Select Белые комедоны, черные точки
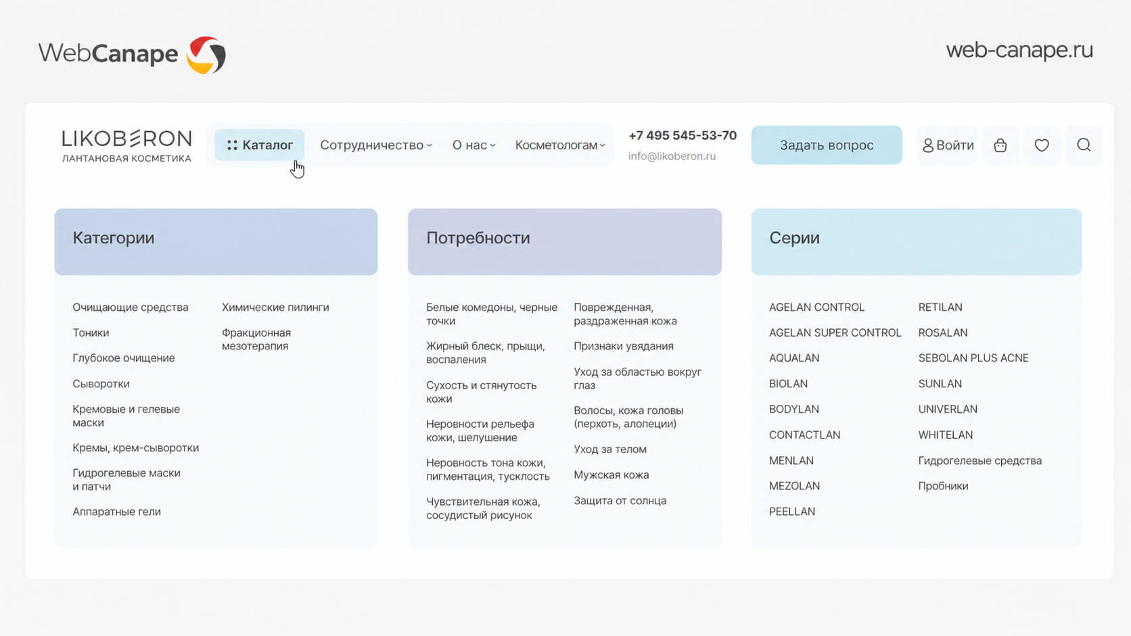Image resolution: width=1131 pixels, height=636 pixels. click(492, 314)
